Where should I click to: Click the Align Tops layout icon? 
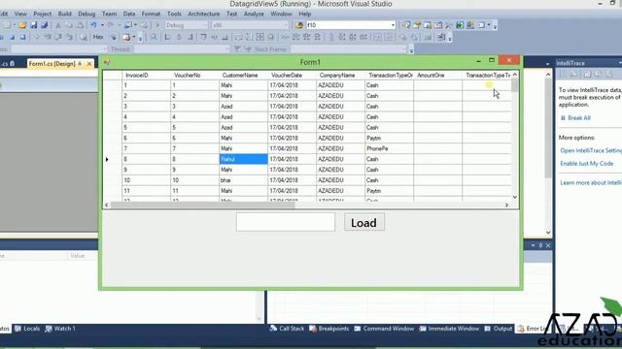click(x=203, y=37)
